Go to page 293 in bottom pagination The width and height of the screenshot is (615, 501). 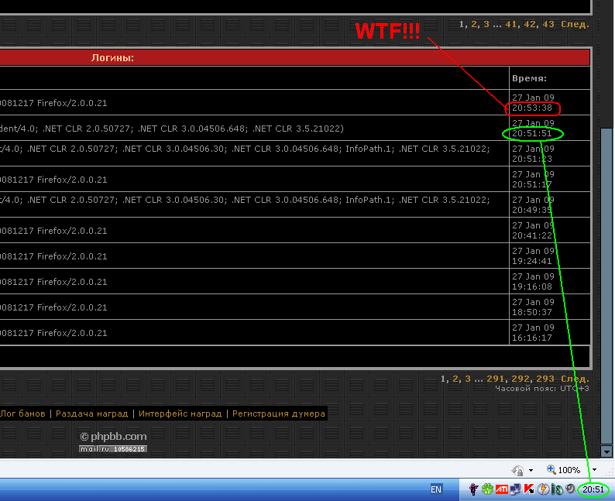[x=545, y=379]
